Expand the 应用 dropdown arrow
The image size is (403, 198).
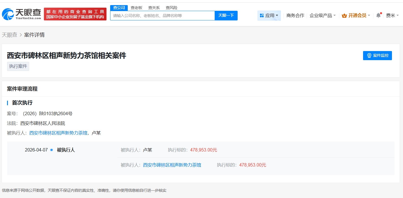point(277,16)
